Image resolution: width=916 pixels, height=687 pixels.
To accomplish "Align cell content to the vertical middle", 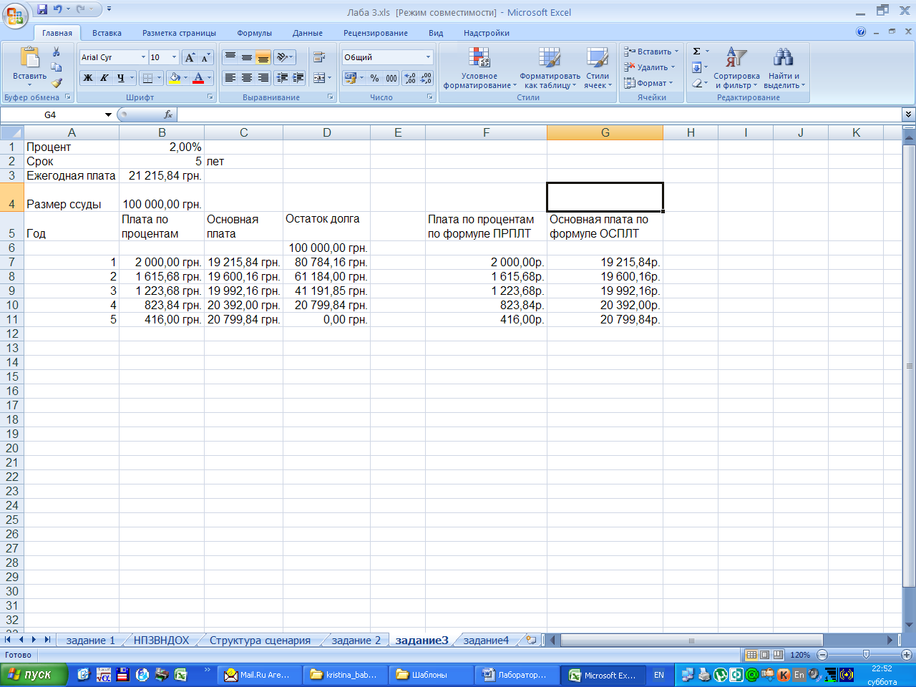I will [247, 57].
